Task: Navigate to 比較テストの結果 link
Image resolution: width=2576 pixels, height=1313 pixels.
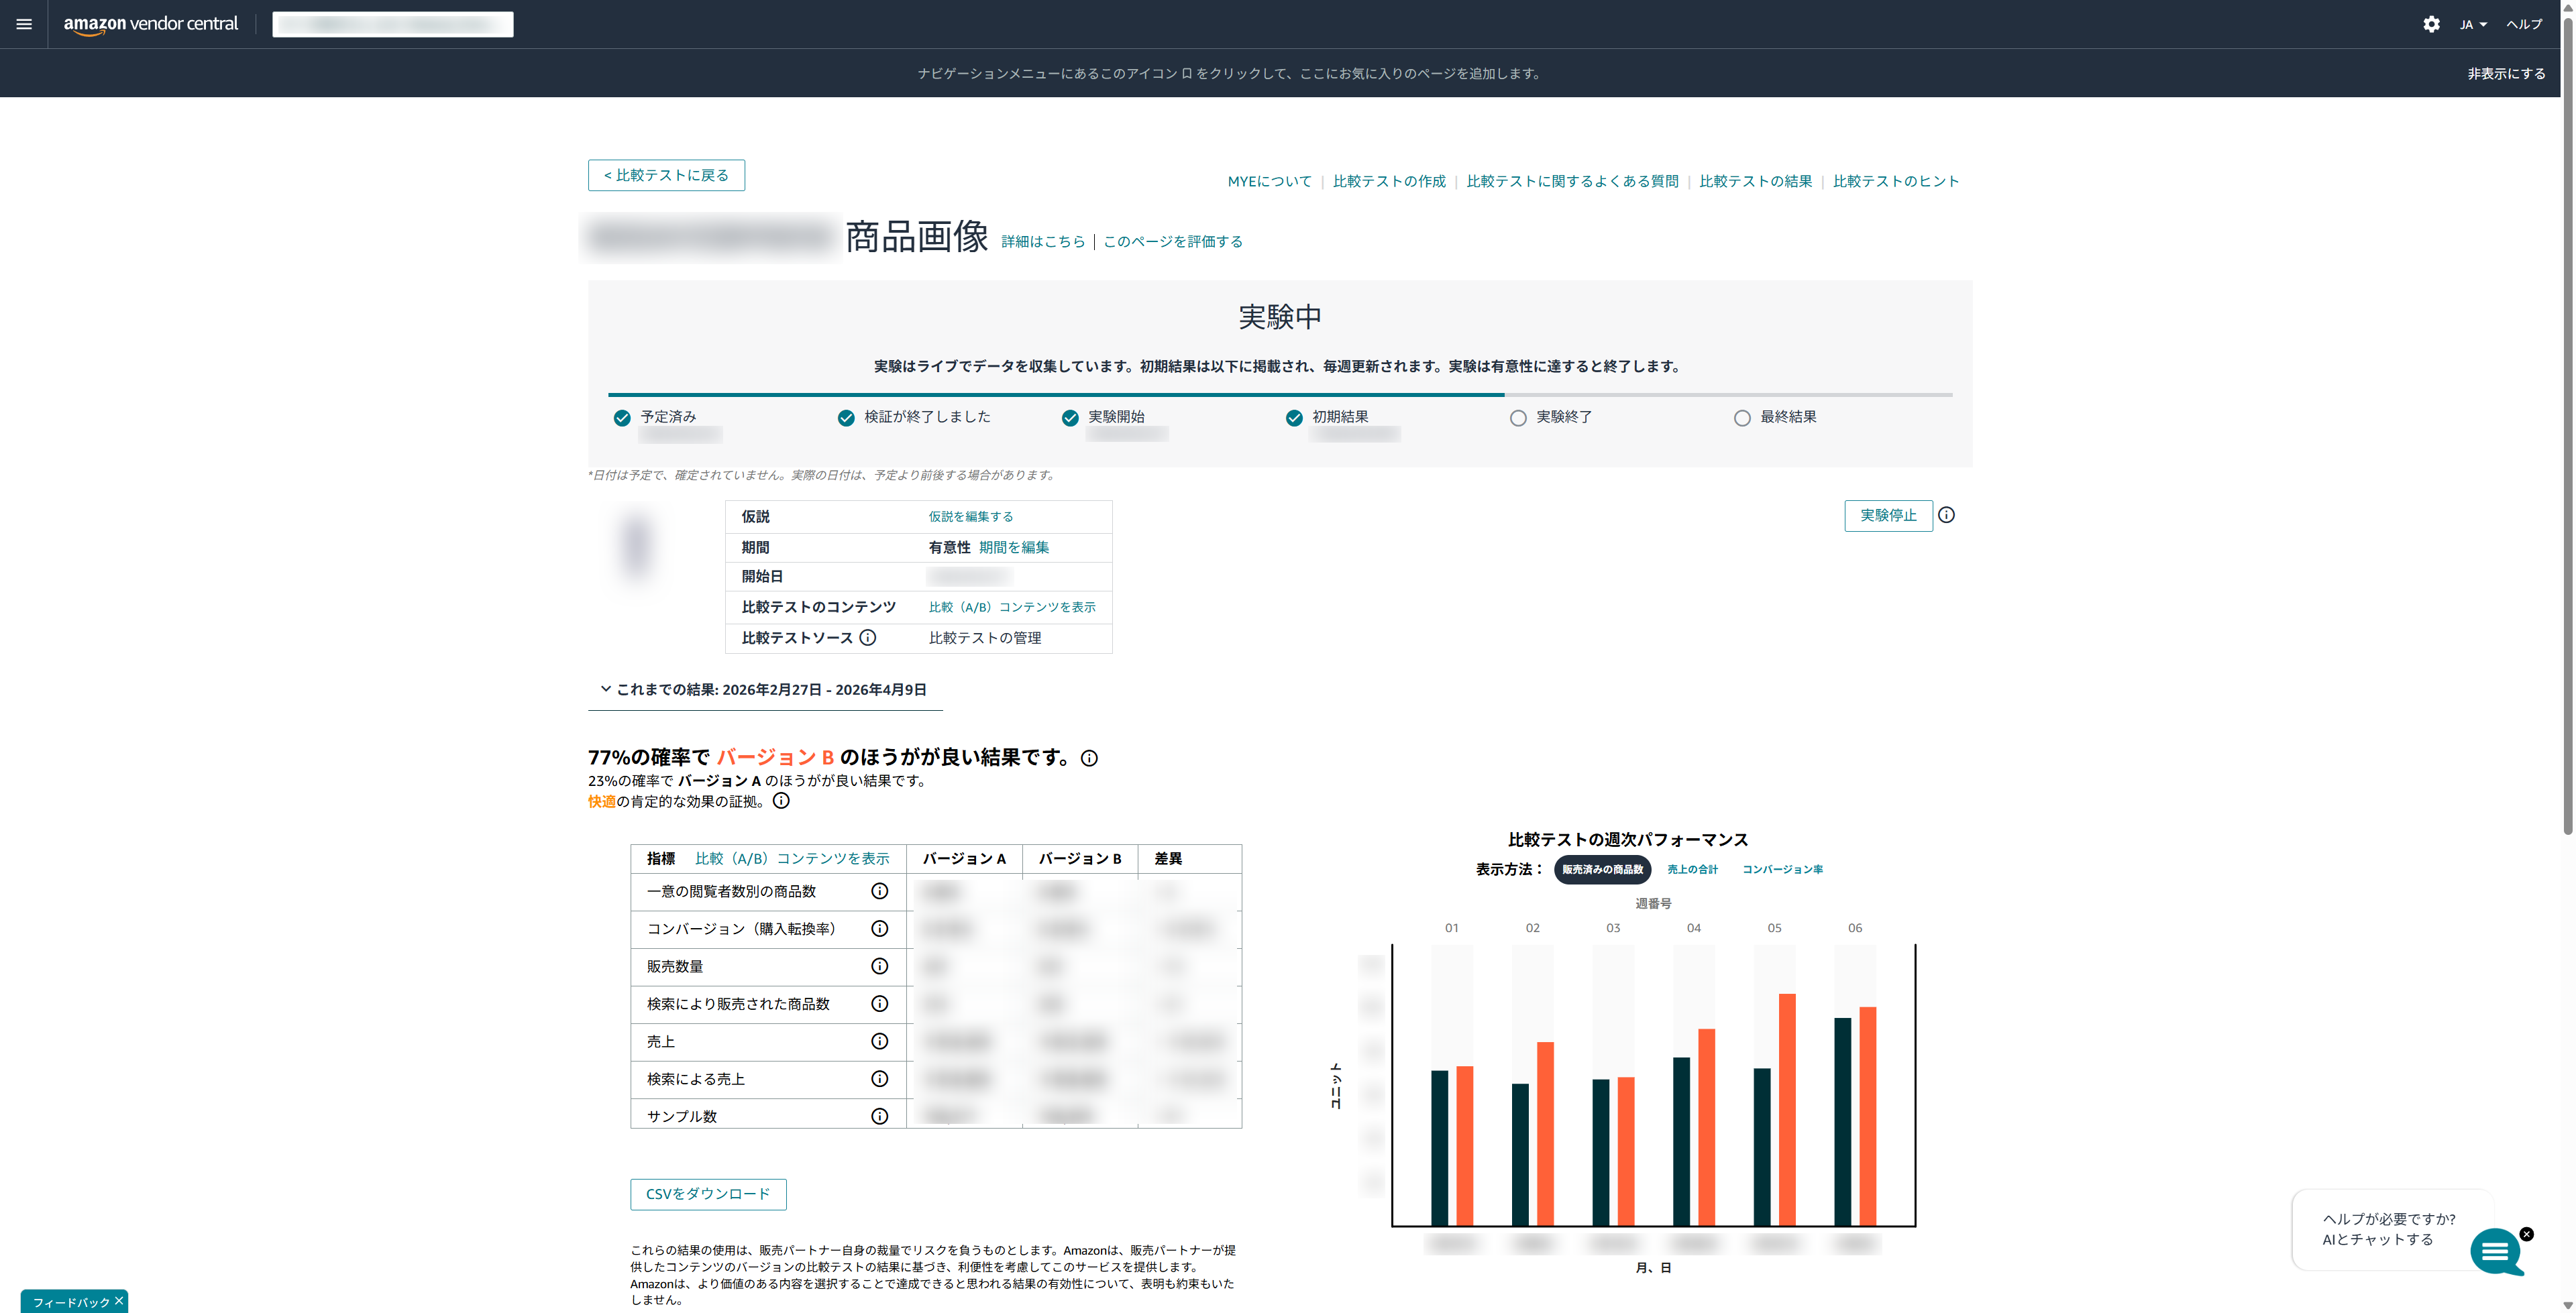Action: click(1755, 181)
